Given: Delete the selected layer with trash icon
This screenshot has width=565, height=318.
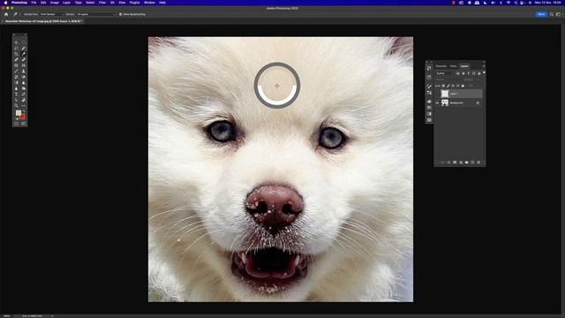Looking at the screenshot, I should pos(478,163).
